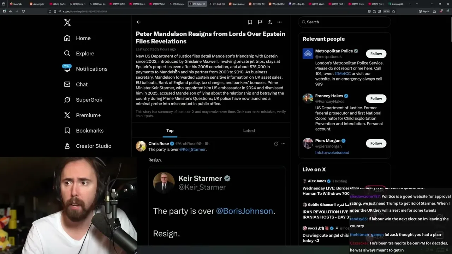Click the 'Relevant people' heading

[323, 39]
